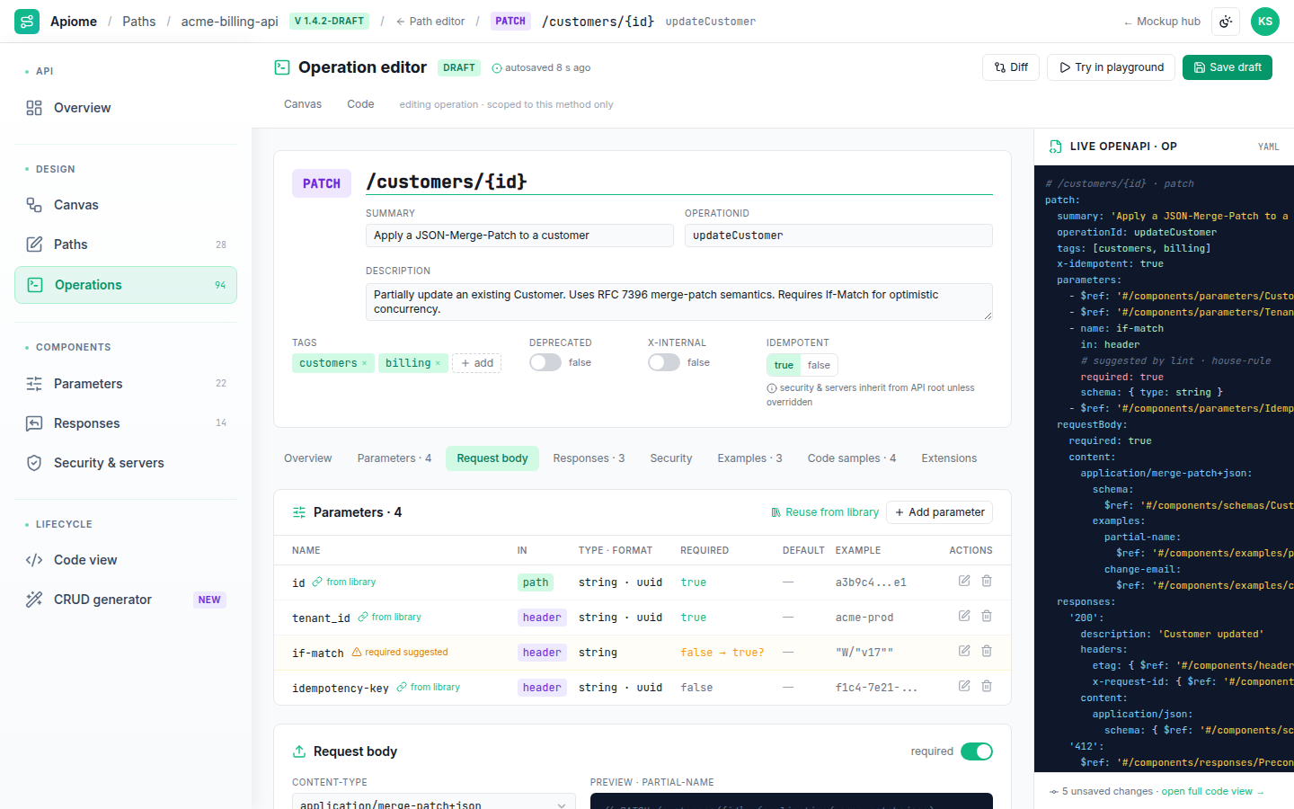
Task: Remove the billing tag
Action: (x=438, y=363)
